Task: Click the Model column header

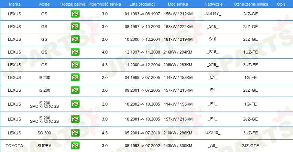Action: (x=45, y=4)
